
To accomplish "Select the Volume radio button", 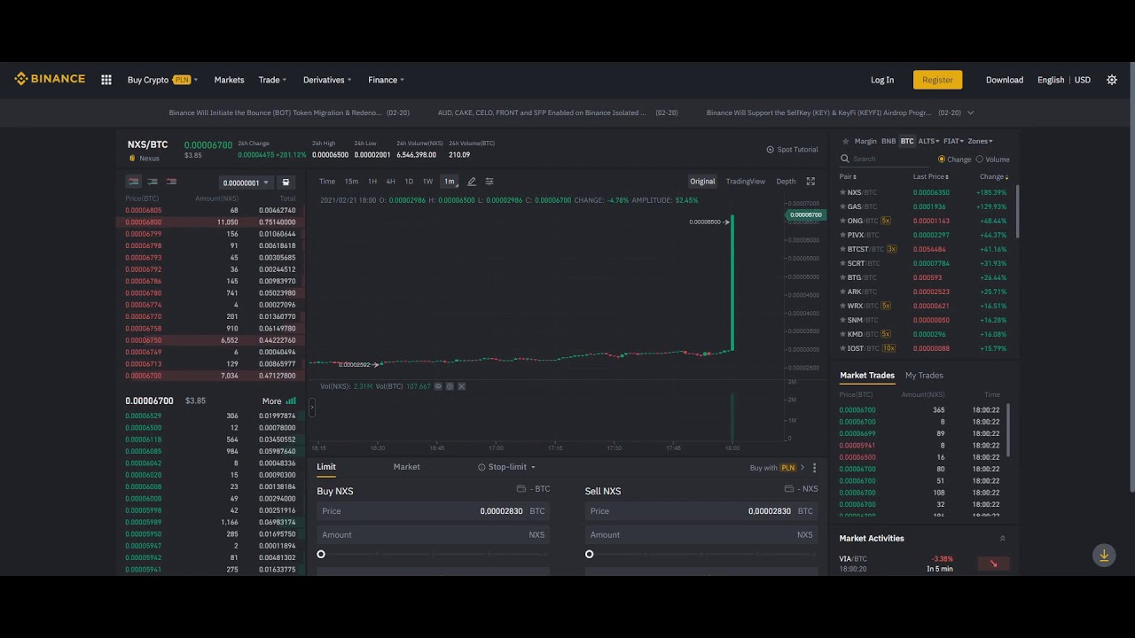I will pos(979,159).
